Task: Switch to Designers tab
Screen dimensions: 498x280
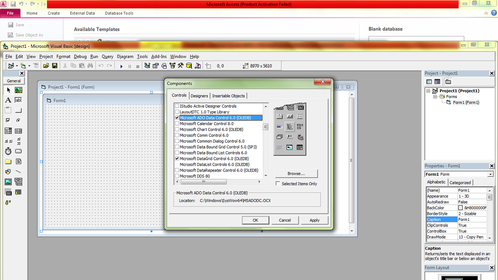Action: [x=199, y=96]
